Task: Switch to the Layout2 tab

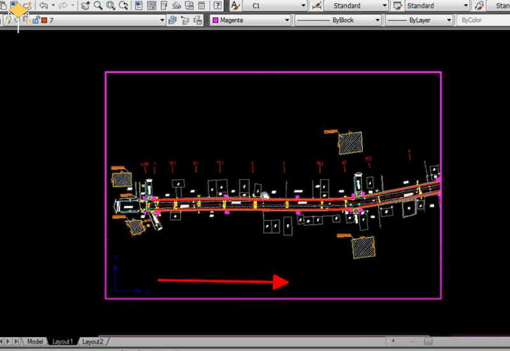Action: (92, 341)
